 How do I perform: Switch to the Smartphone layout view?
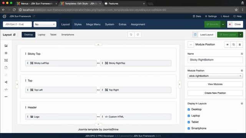[x=68, y=34]
